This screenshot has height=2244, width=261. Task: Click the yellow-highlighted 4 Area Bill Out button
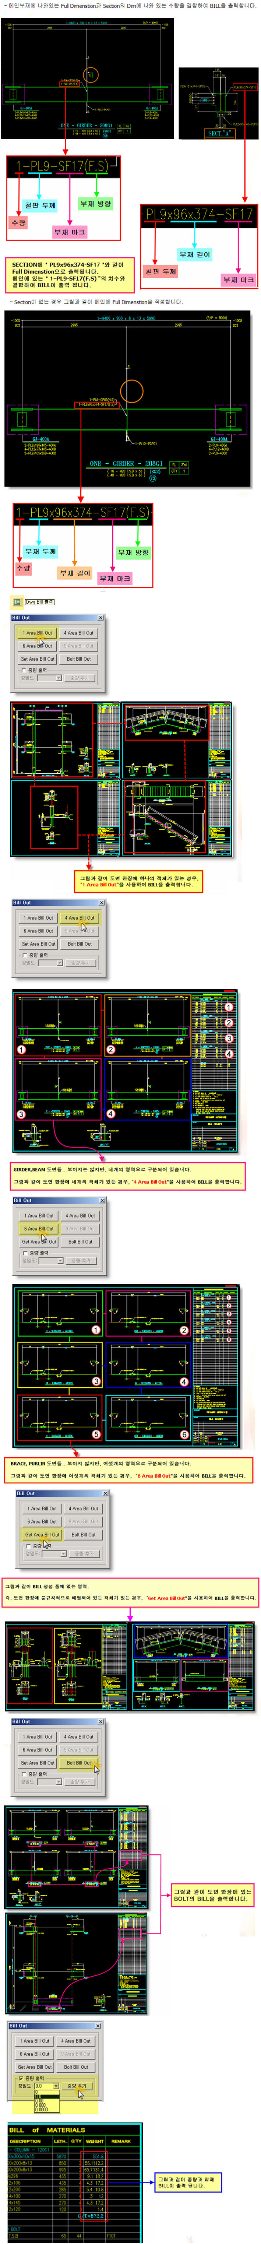pyautogui.click(x=80, y=917)
